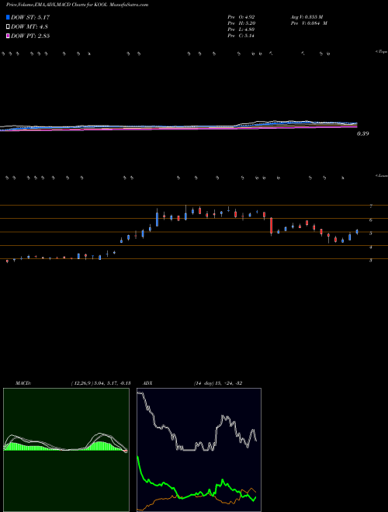
Task: Click the rightmost blue candlestick
Action: coord(357,231)
